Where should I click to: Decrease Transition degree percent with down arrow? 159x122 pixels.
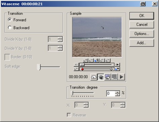pyautogui.click(x=117, y=95)
